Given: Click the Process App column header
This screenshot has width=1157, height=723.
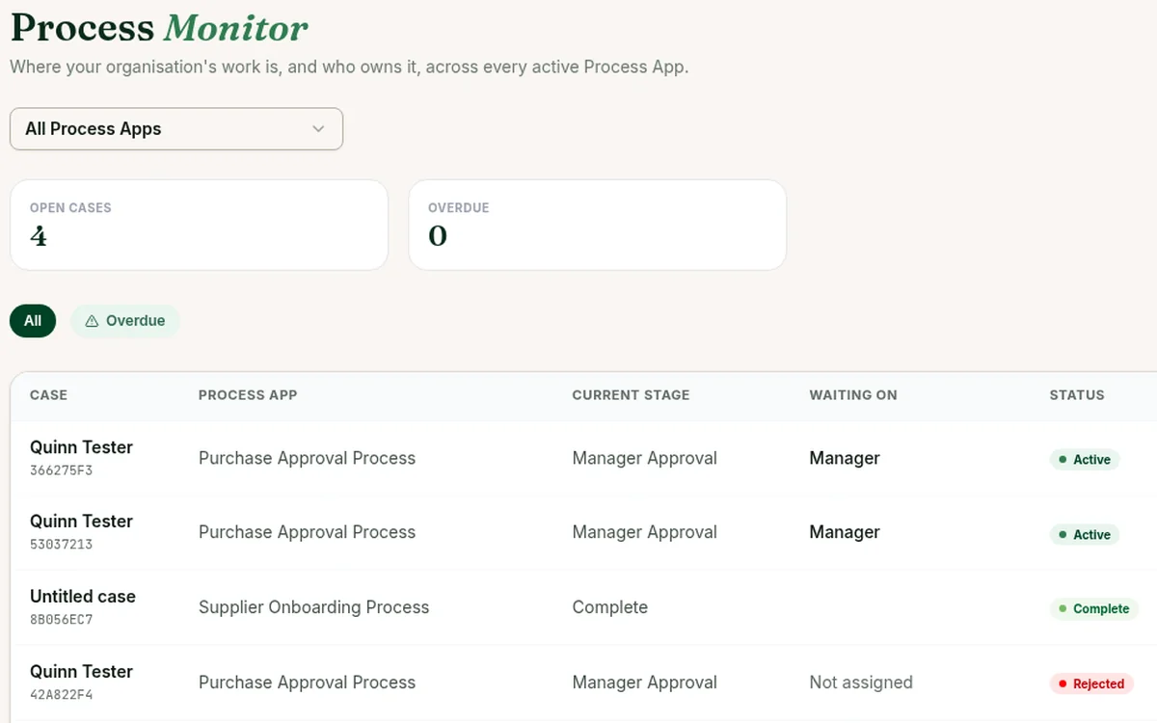Looking at the screenshot, I should (x=248, y=395).
